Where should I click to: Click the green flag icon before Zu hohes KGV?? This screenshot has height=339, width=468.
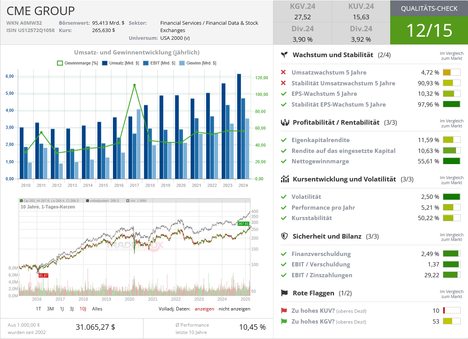284,321
